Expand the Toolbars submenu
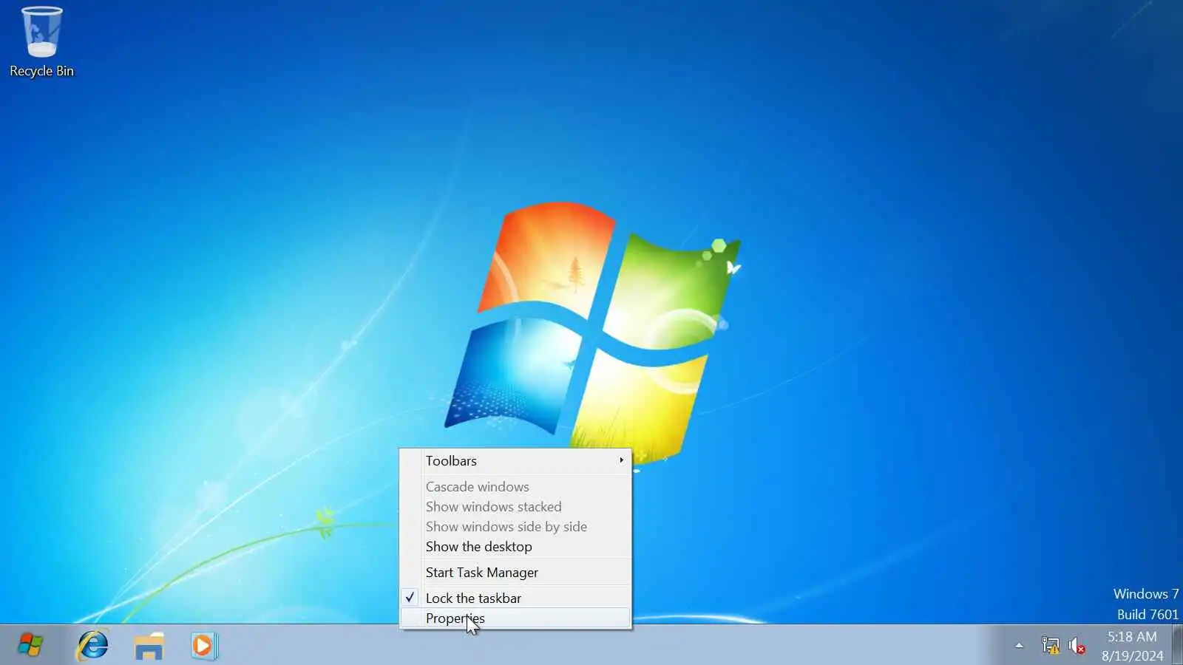 pyautogui.click(x=516, y=460)
